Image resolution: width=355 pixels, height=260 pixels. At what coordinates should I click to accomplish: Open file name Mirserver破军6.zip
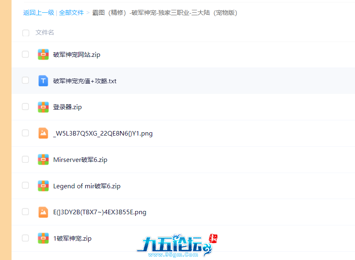[x=80, y=160]
